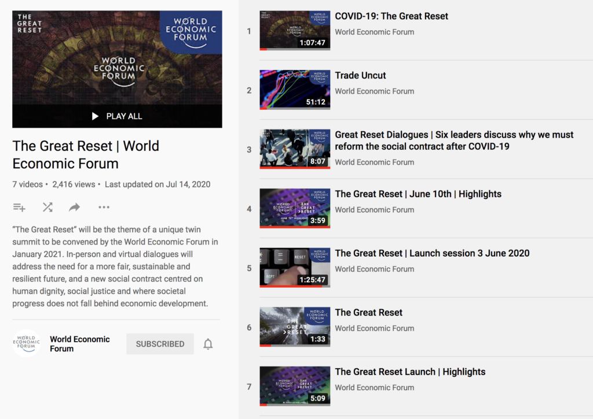Click row number 4 in the playlist
This screenshot has height=419, width=593.
[249, 209]
